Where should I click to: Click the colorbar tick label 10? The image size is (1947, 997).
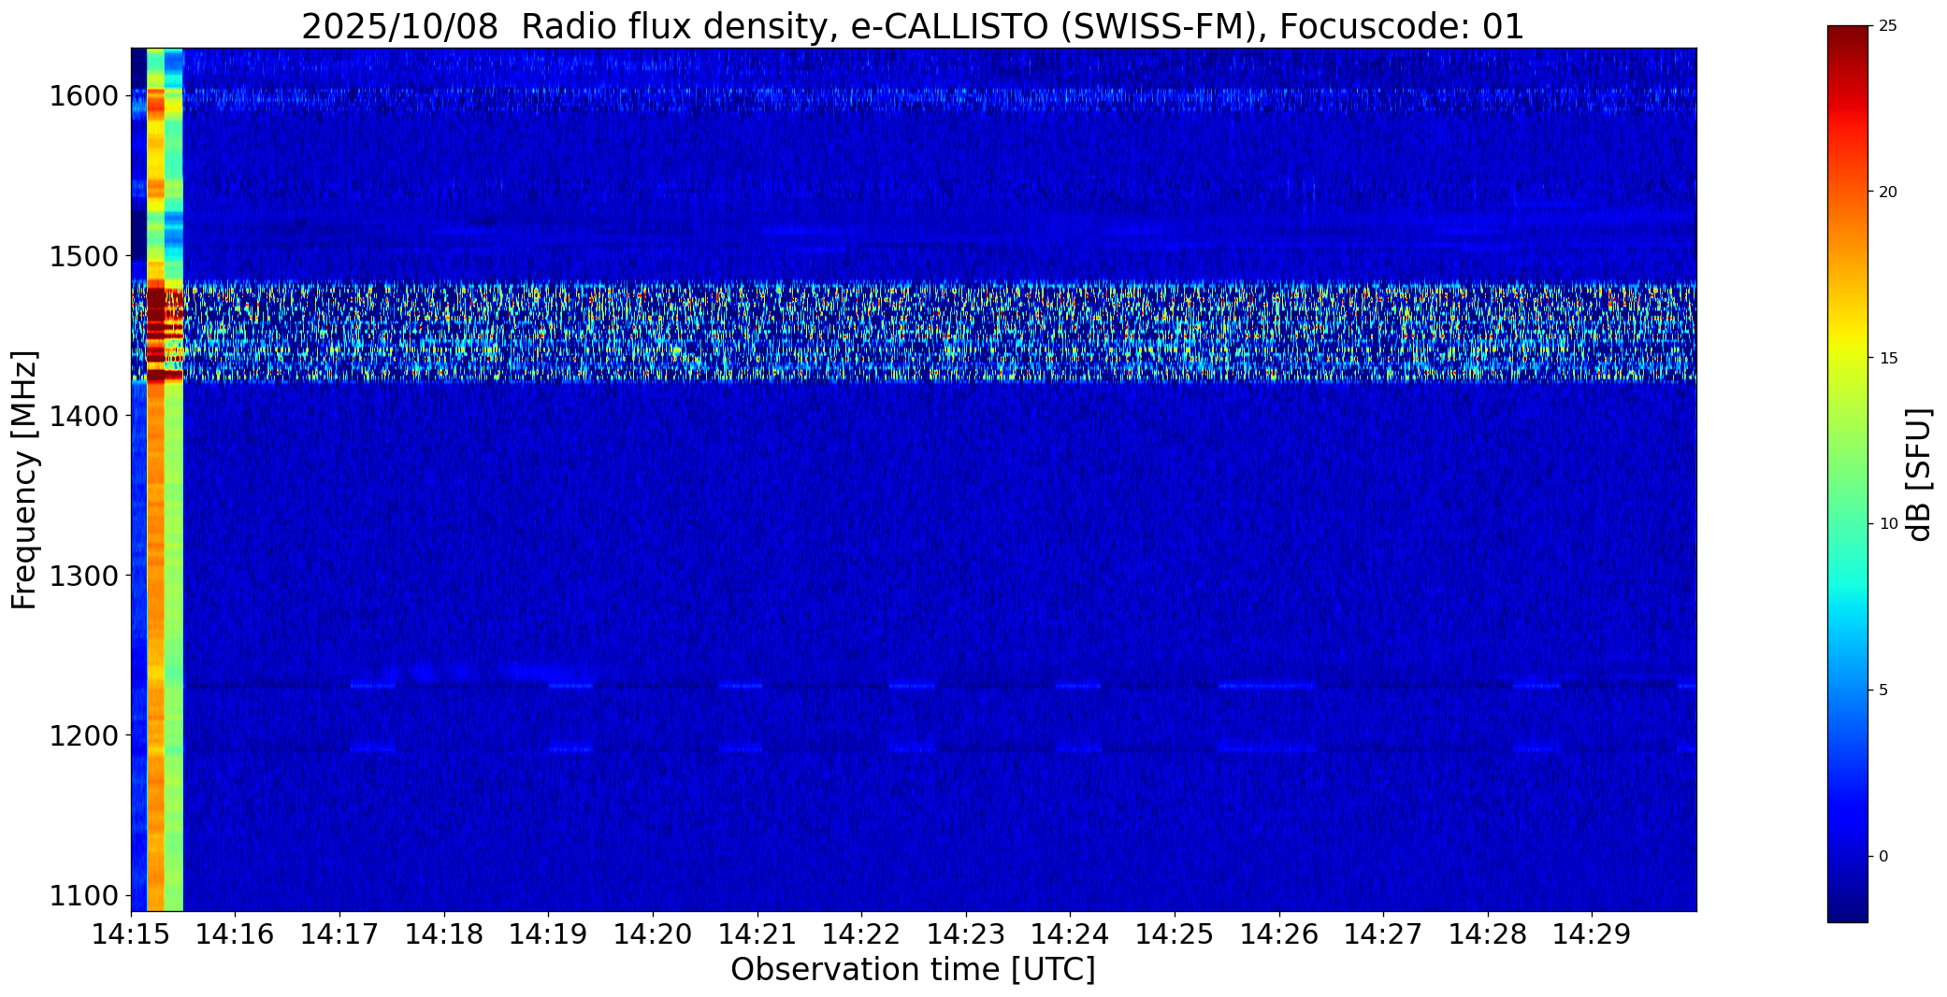pos(1888,524)
